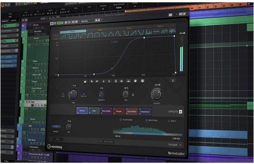Screen dimensions: 254x164
Task: Click the snap grid icon beside flip horizontally
Action: [128, 81]
